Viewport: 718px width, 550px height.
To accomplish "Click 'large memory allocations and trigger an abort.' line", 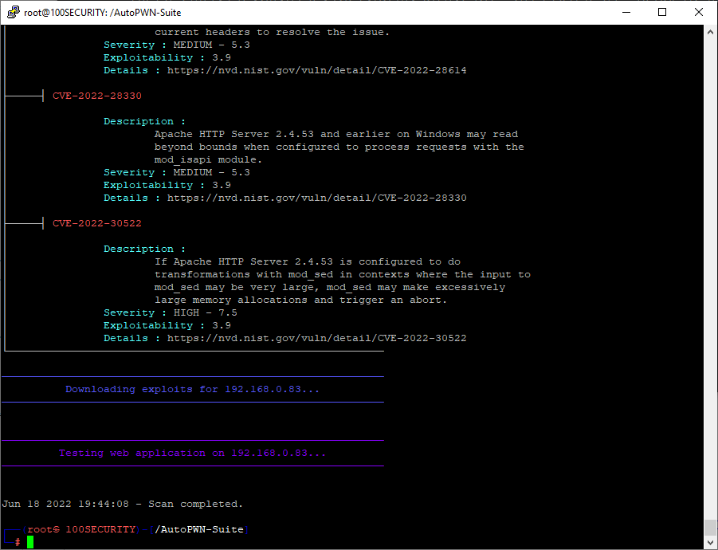I will [x=300, y=300].
